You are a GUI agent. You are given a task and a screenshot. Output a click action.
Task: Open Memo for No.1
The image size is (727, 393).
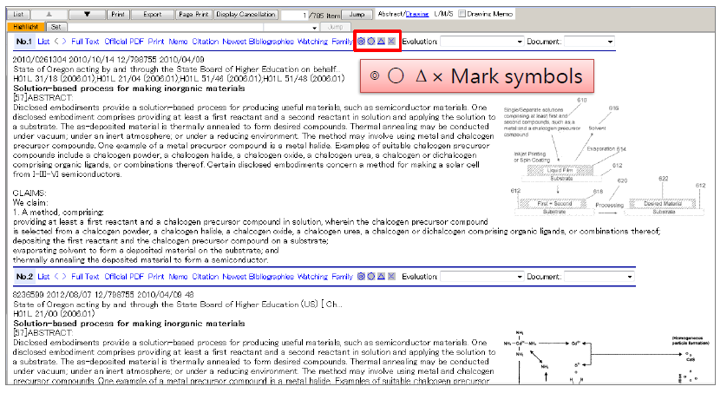[178, 42]
